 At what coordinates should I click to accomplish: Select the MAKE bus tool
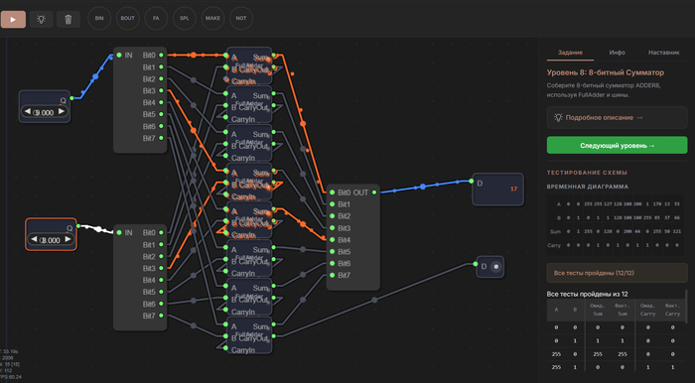(212, 18)
